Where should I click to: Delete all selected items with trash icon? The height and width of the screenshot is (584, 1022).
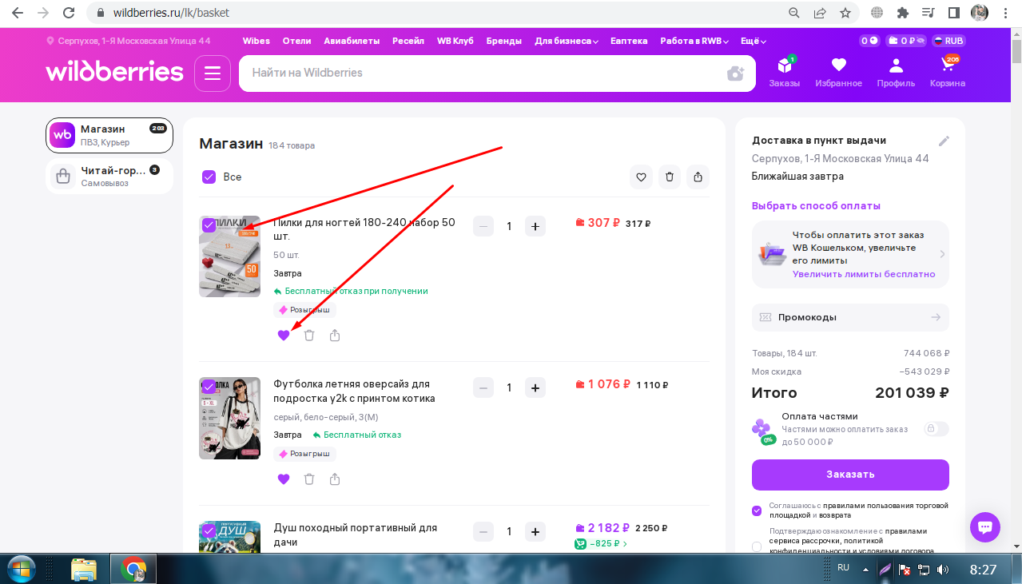click(x=670, y=177)
